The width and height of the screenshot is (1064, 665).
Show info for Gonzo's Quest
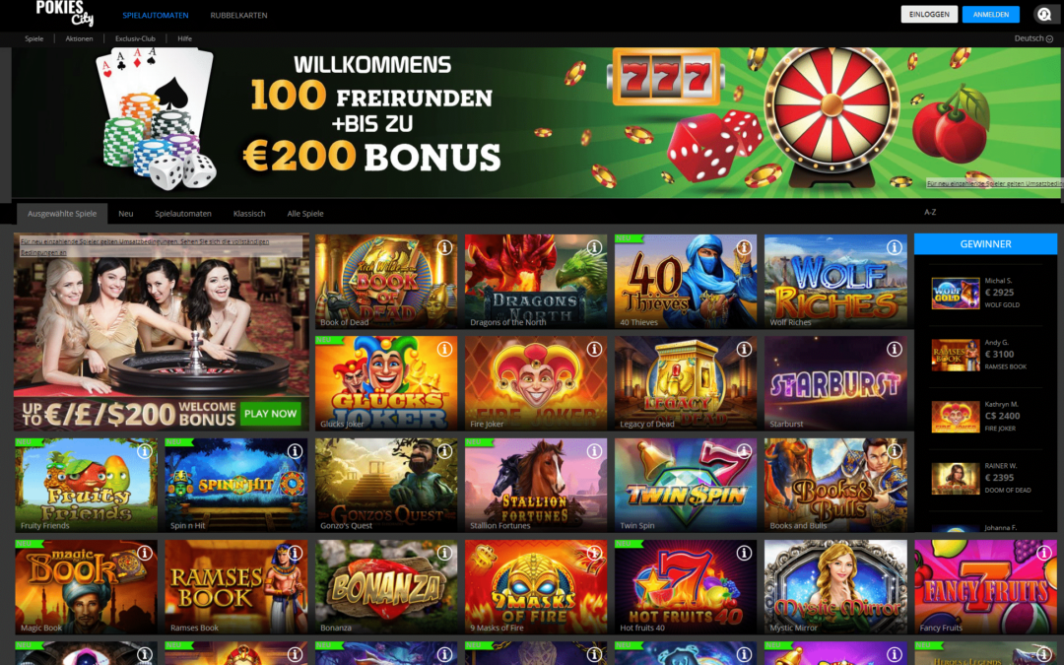click(444, 450)
